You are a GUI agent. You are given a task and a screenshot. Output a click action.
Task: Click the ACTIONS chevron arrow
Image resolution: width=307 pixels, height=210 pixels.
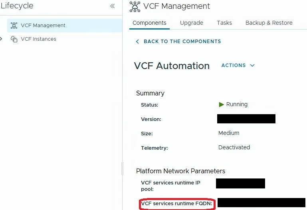click(x=252, y=65)
